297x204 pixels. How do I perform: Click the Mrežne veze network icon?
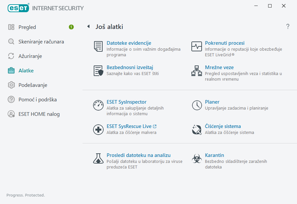tap(197, 71)
